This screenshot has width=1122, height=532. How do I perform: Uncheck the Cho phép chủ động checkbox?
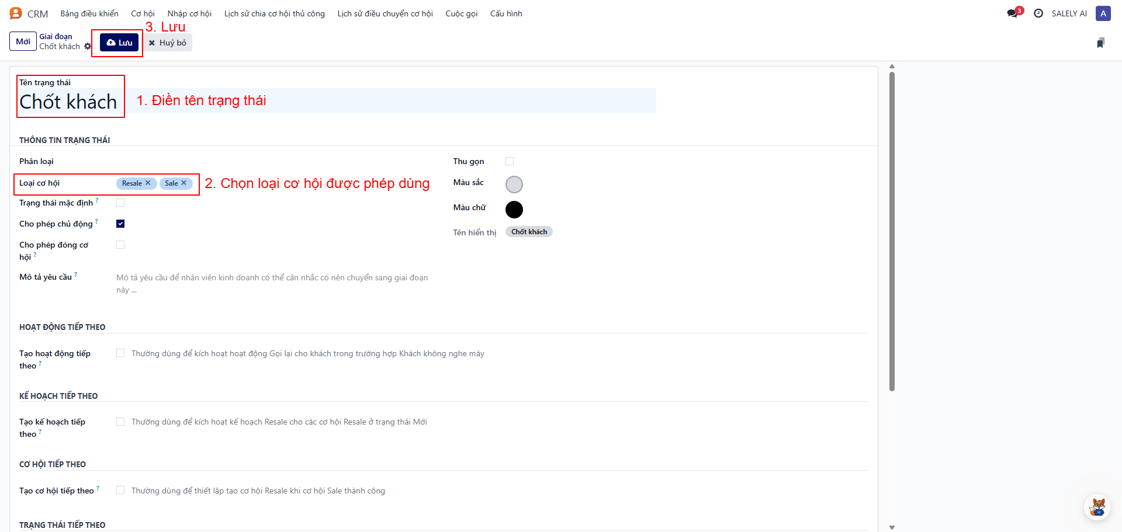(x=120, y=224)
